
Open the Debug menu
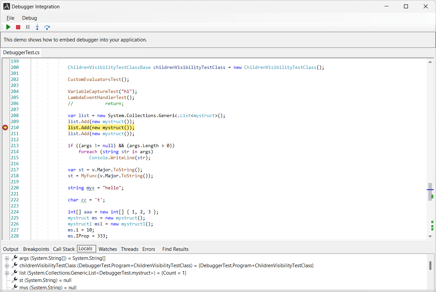[29, 18]
